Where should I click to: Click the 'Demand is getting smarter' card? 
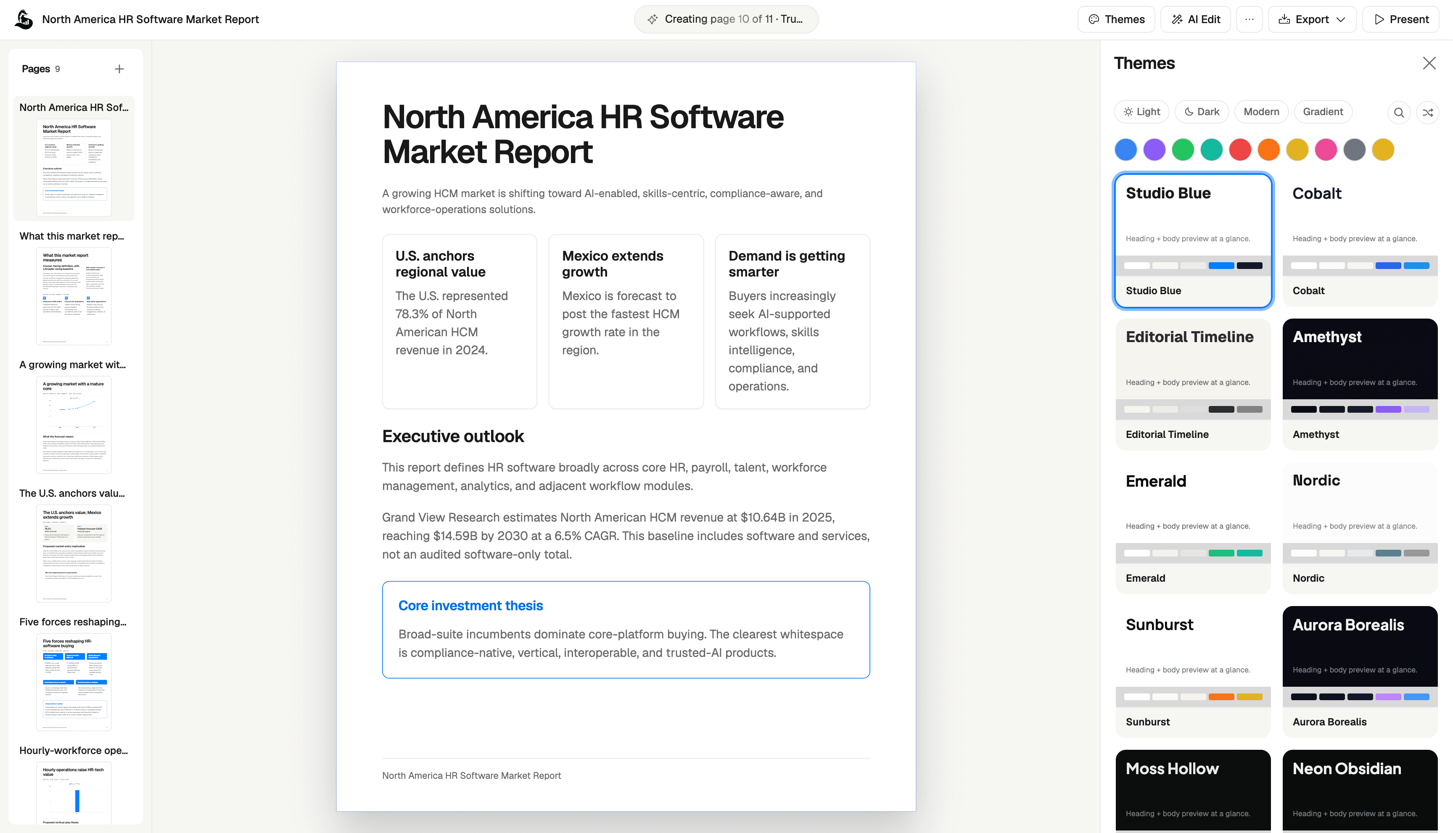[793, 322]
